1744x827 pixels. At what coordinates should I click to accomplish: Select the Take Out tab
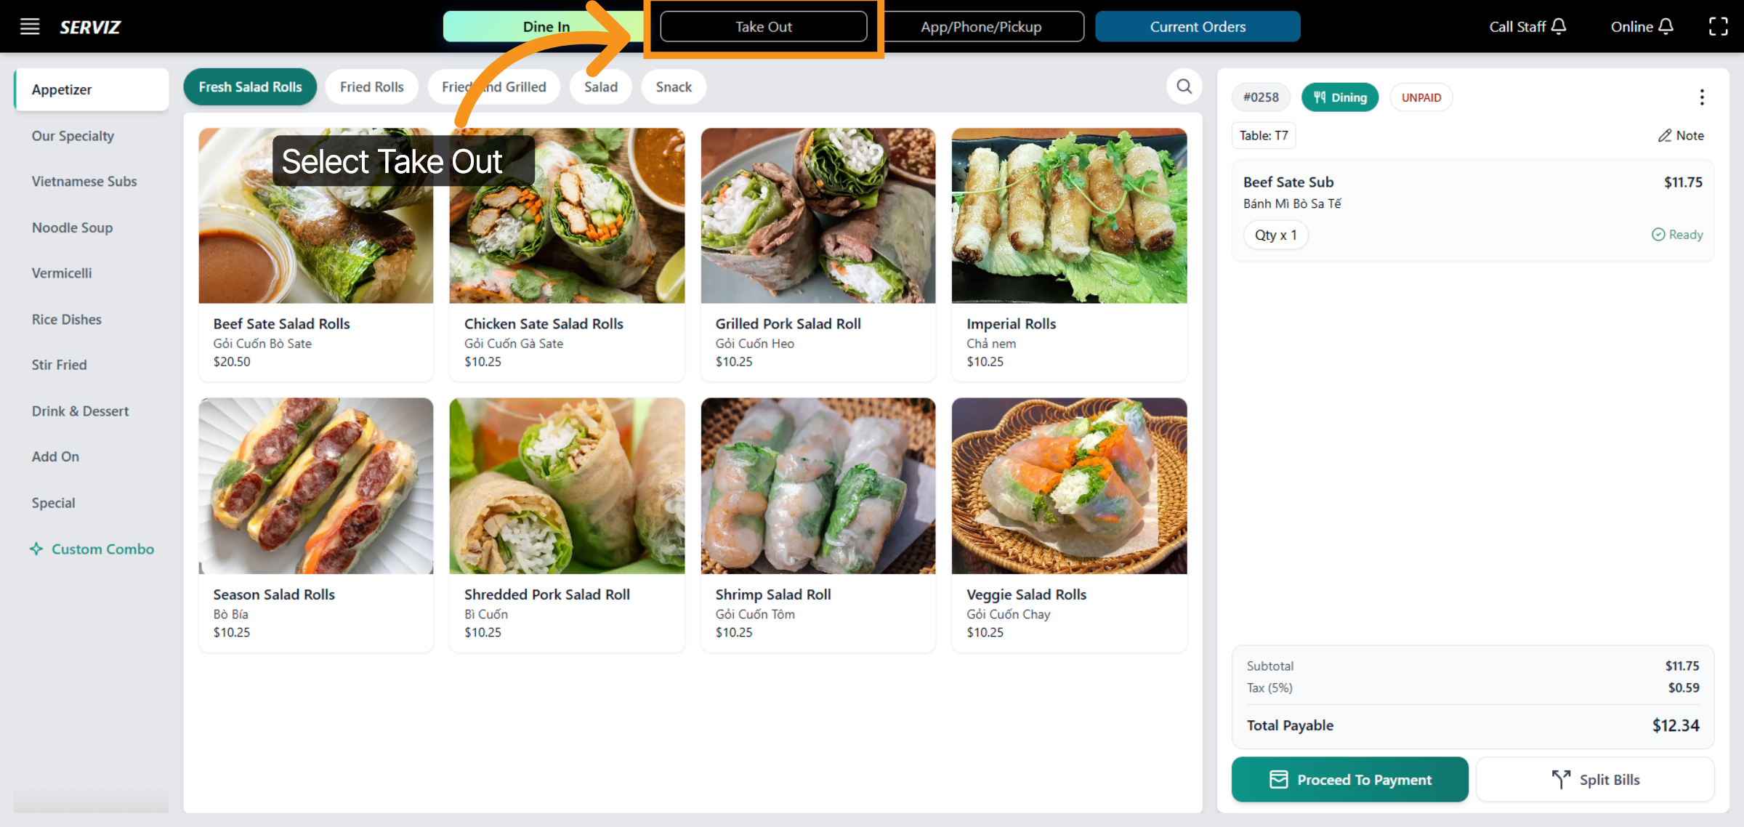pos(764,26)
